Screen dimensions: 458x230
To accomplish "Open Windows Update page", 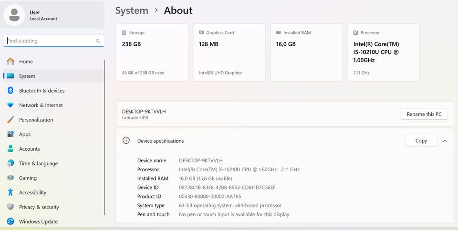I will point(53,221).
